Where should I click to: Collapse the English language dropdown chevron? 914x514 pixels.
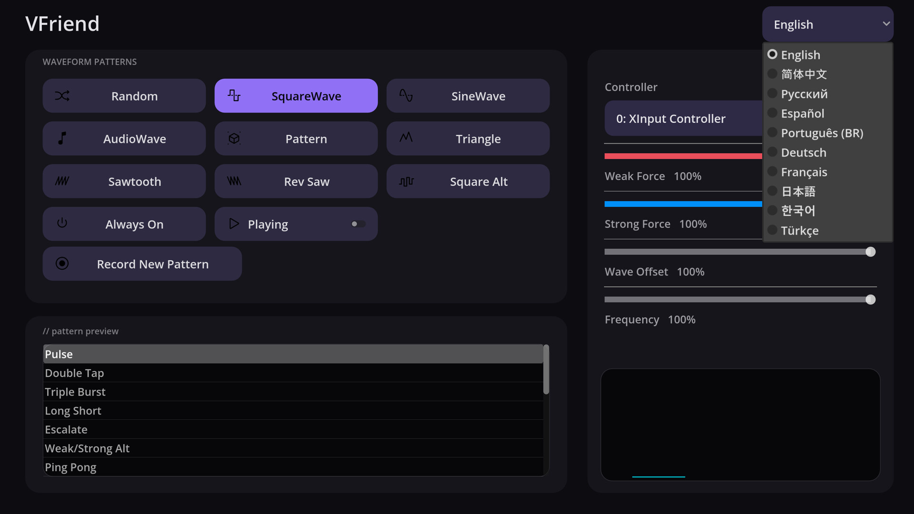click(886, 24)
